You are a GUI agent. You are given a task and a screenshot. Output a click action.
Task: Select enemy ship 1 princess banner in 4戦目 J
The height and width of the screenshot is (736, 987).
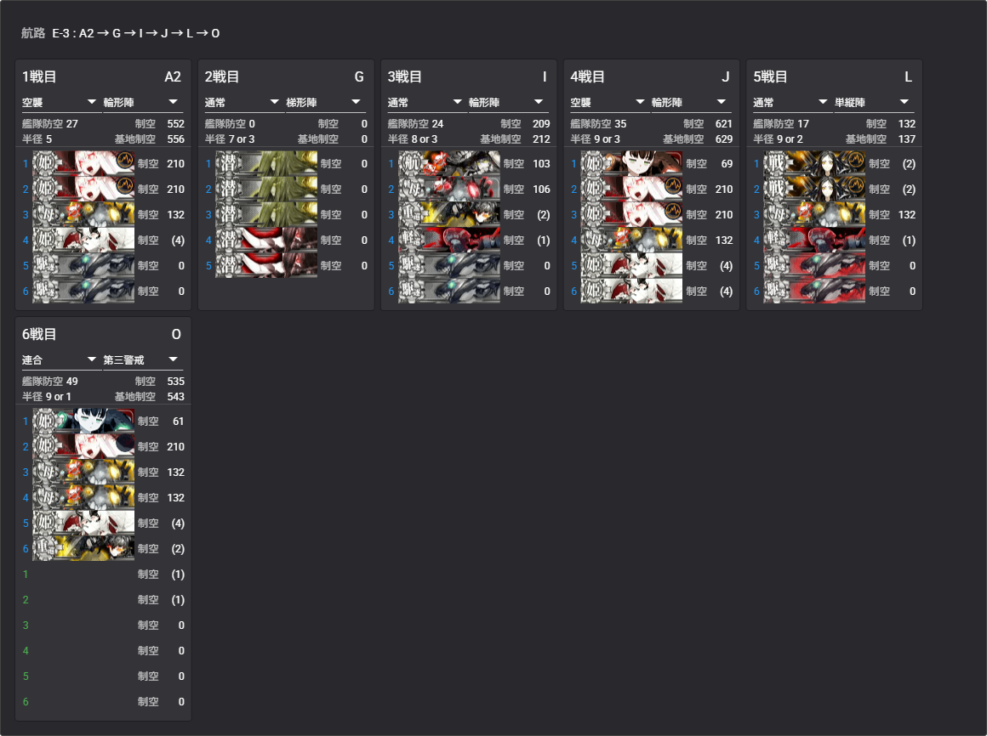pos(632,163)
